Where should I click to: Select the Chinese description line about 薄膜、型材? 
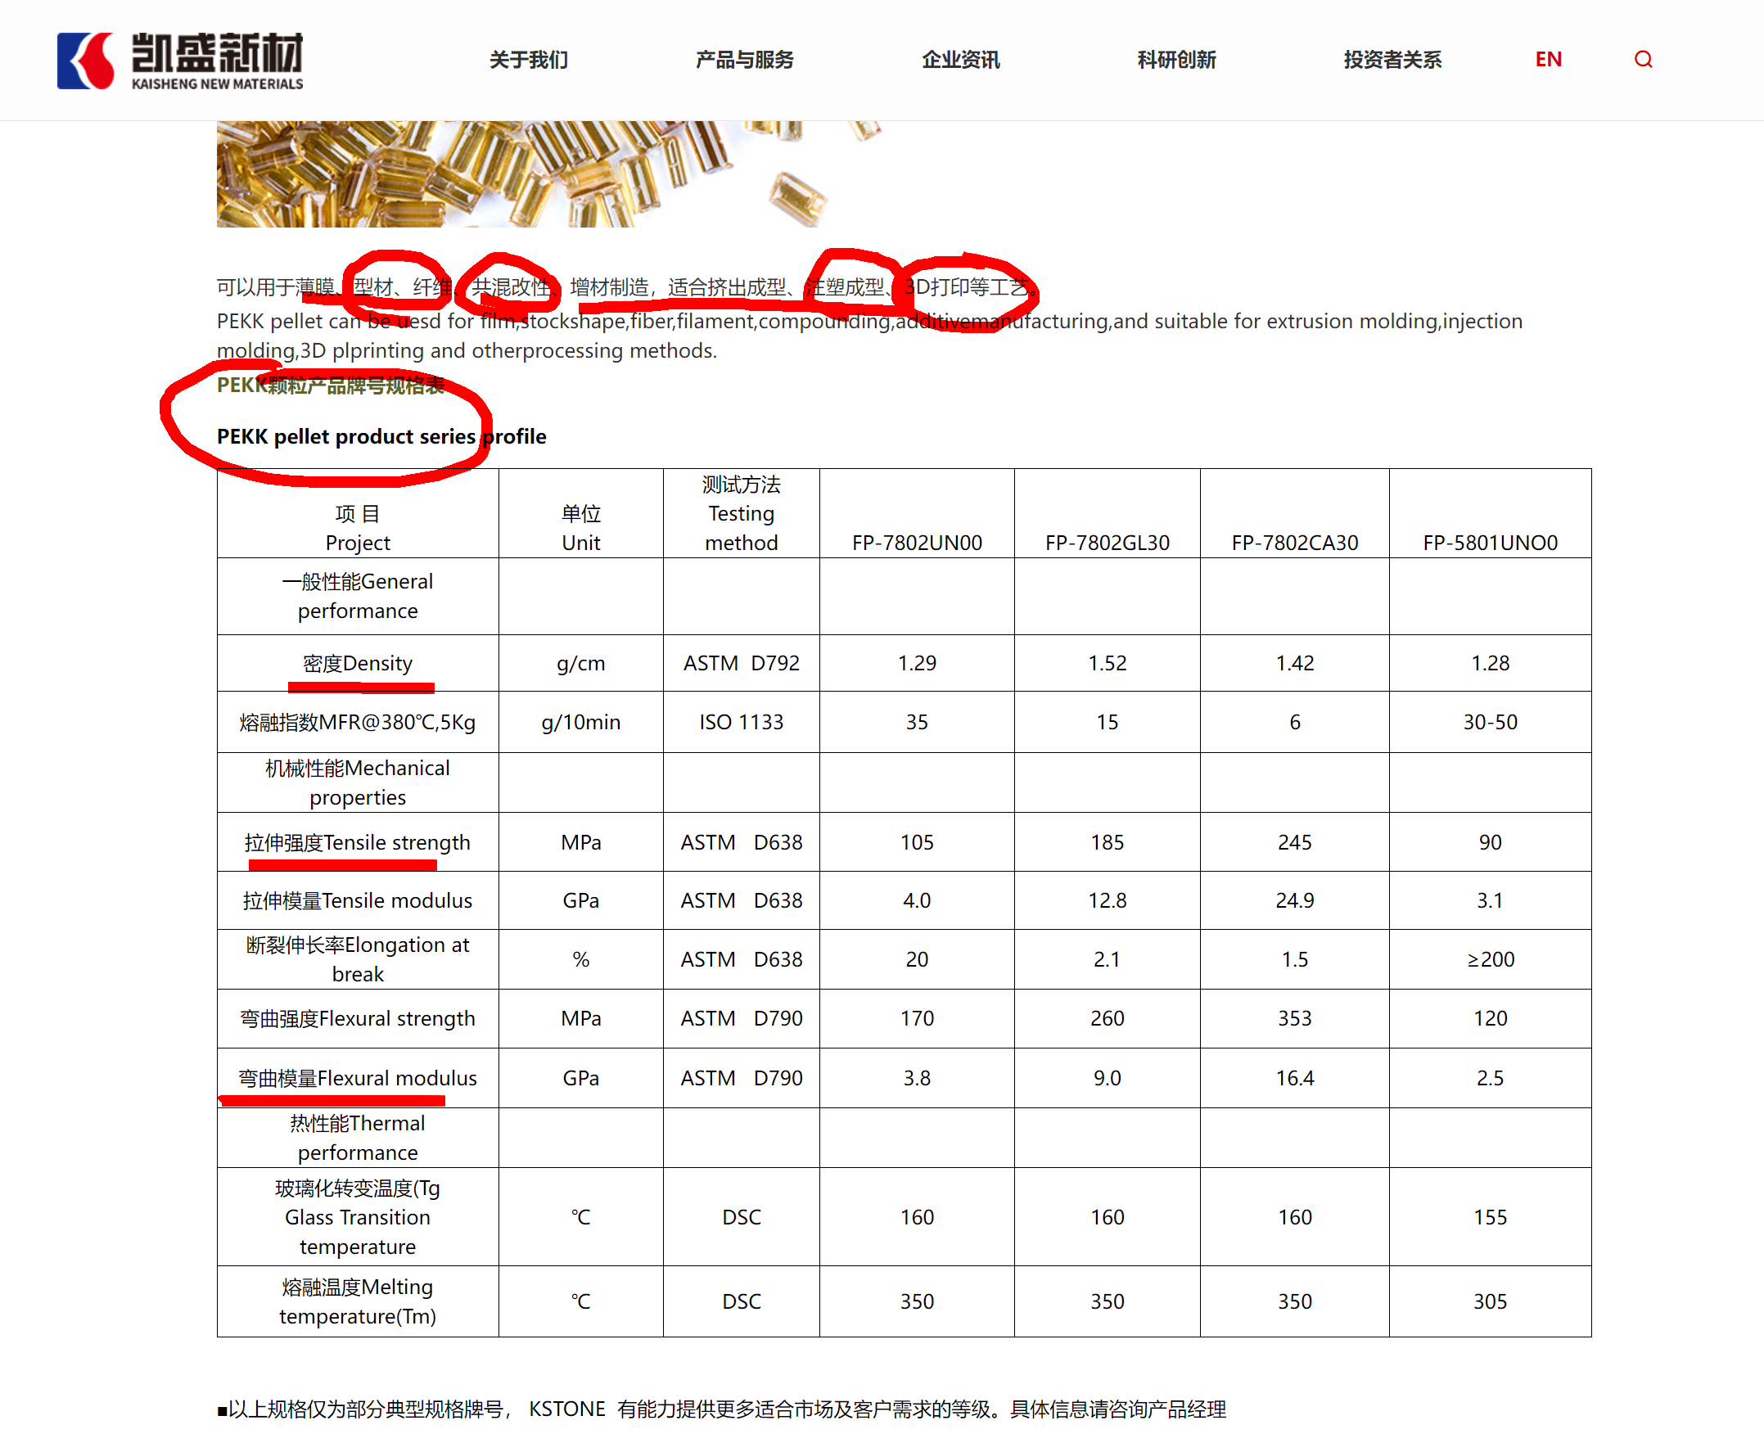(x=628, y=287)
